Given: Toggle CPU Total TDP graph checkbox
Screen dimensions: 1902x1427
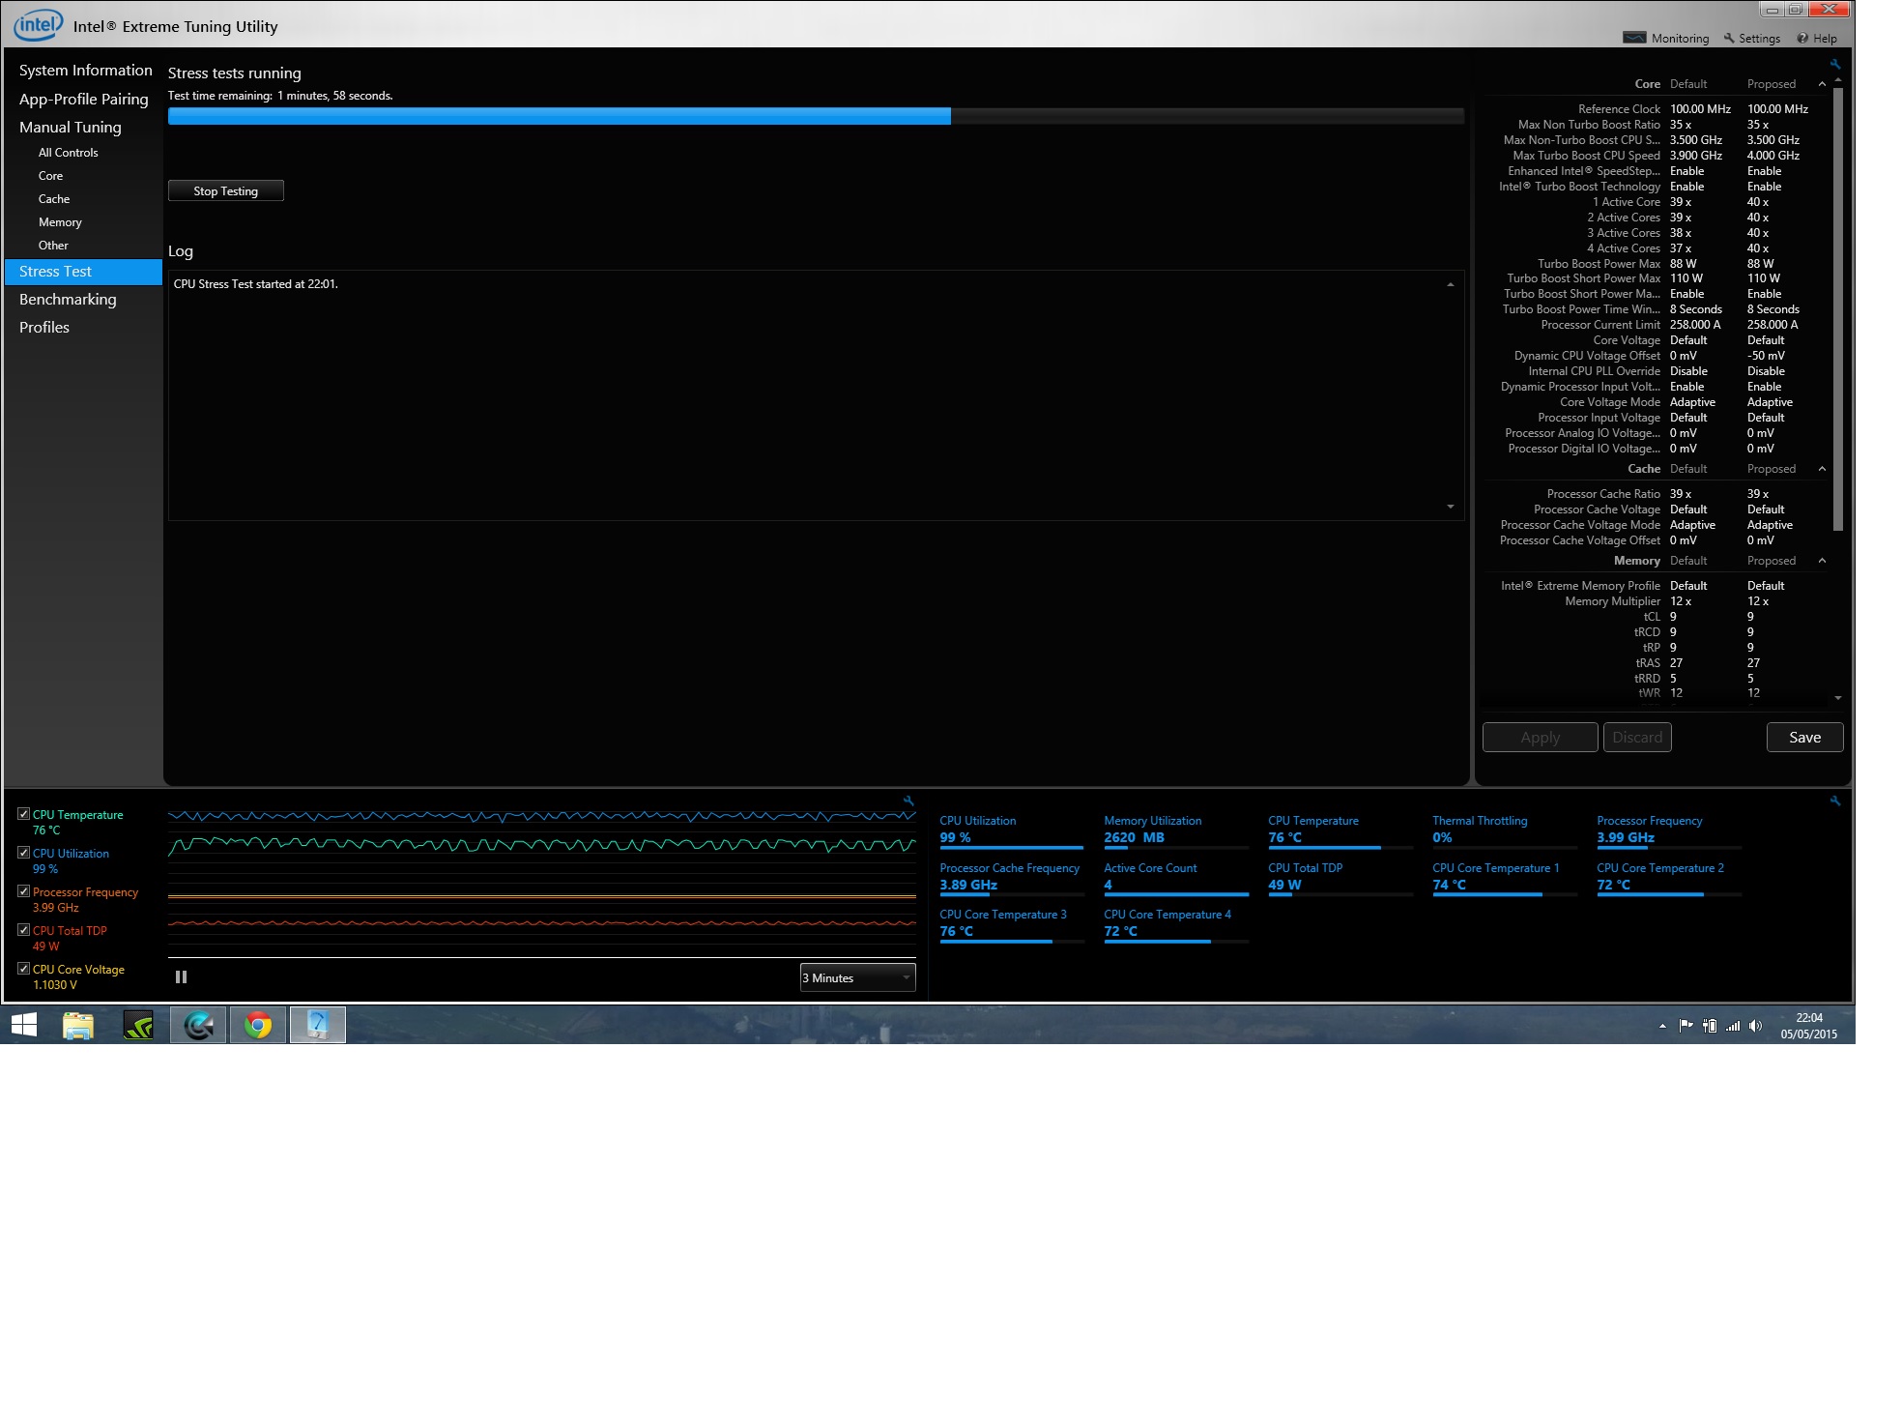Looking at the screenshot, I should [24, 930].
